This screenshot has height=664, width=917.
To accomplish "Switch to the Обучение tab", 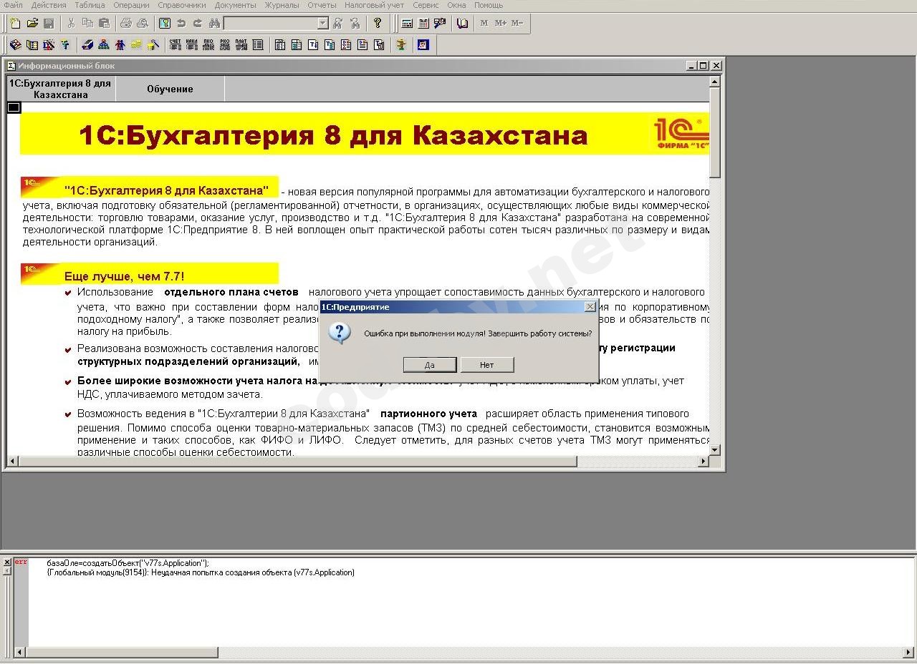I will click(170, 89).
